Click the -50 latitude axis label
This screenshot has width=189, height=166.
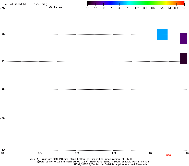point(2,8)
